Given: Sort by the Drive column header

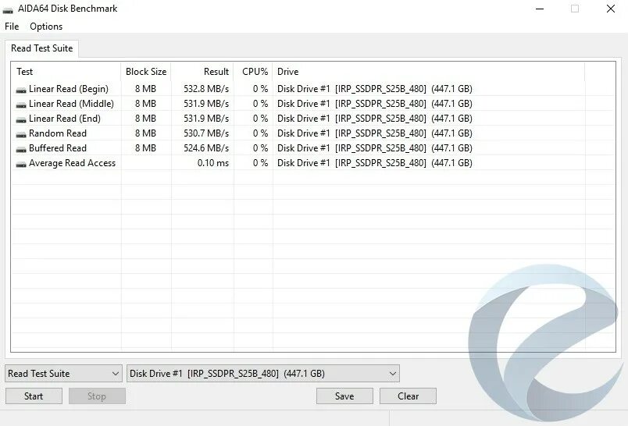Looking at the screenshot, I should 429,72.
